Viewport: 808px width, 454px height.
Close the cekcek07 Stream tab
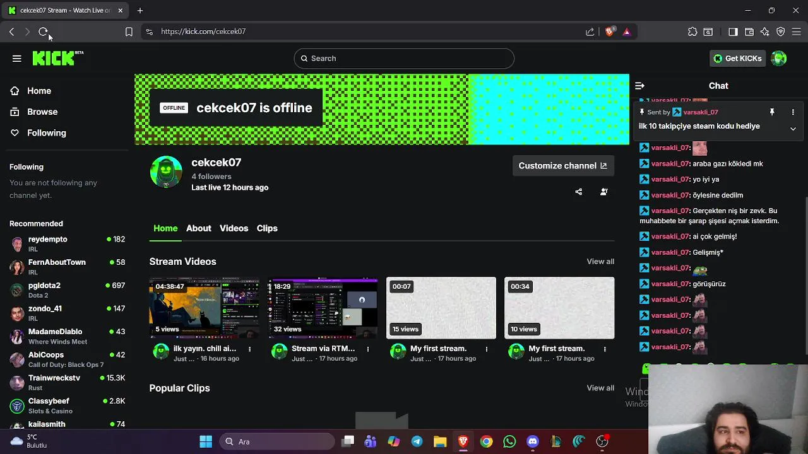point(120,10)
